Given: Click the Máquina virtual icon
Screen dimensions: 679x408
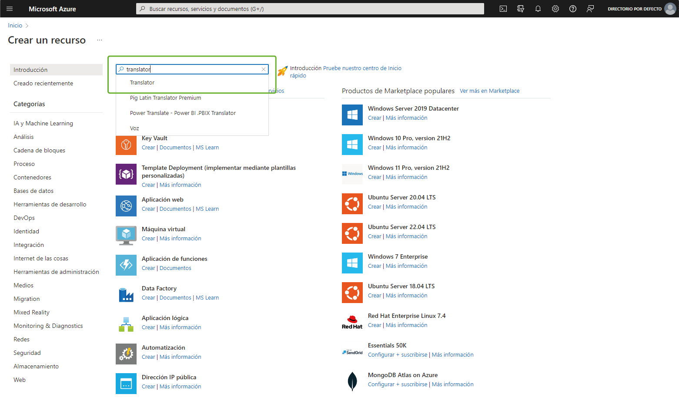Looking at the screenshot, I should (x=126, y=236).
